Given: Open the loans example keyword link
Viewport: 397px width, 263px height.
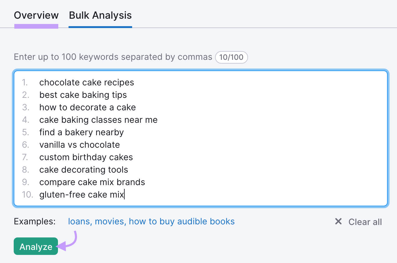Looking at the screenshot, I should pyautogui.click(x=79, y=221).
